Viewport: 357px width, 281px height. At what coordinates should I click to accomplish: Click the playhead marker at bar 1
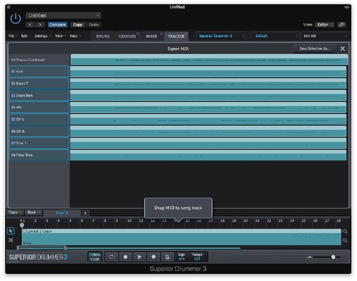point(22,225)
